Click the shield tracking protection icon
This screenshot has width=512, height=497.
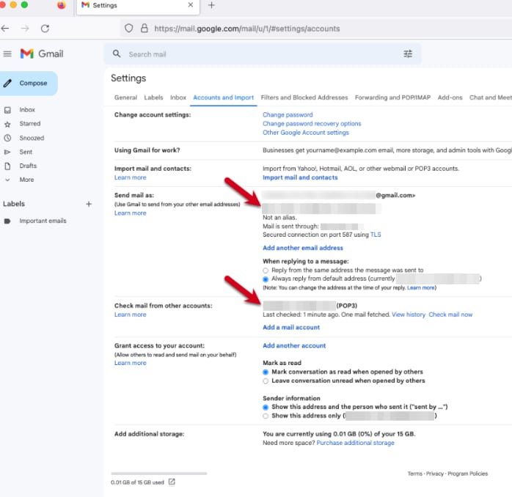point(128,29)
